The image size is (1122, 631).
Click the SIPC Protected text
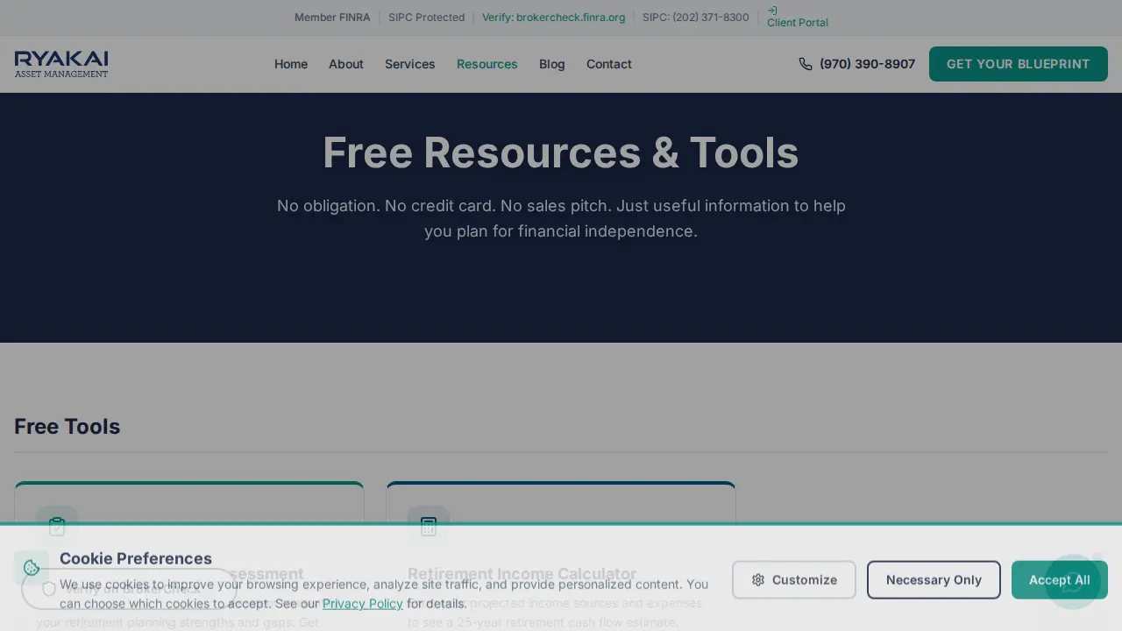(x=427, y=18)
